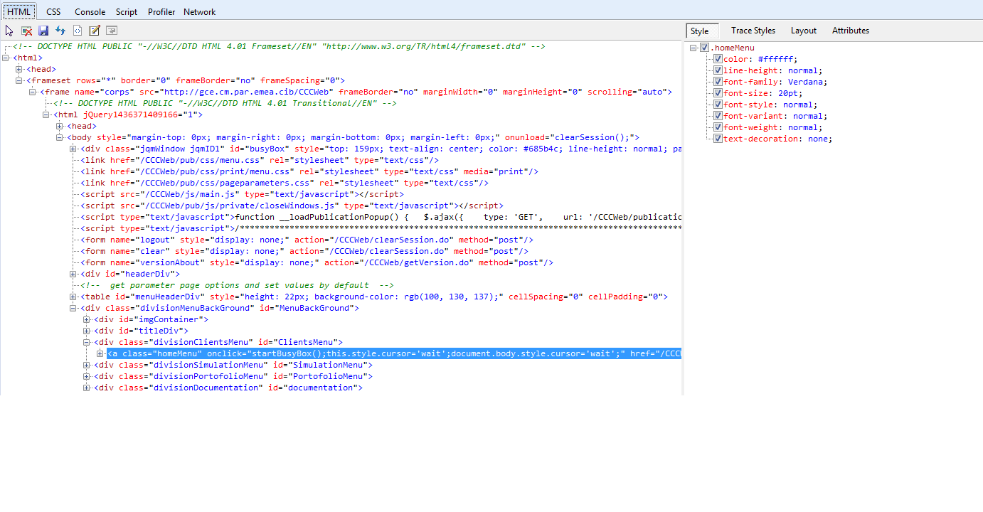Collapse the MenuBackGround div node
This screenshot has width=983, height=512.
(x=73, y=308)
